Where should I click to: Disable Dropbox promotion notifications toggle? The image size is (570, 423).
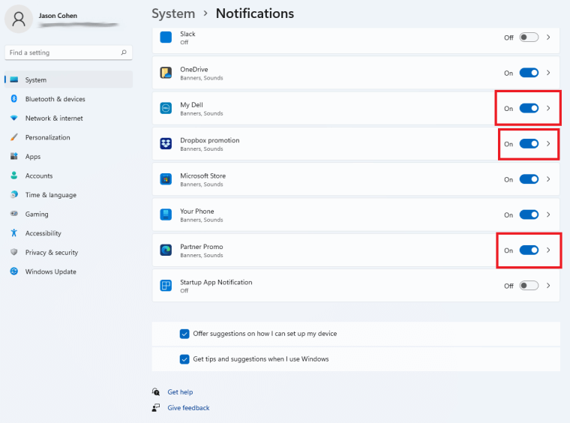[x=529, y=143]
